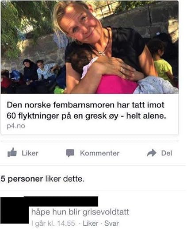Click the speech bubble Kommenter icon

coord(70,153)
